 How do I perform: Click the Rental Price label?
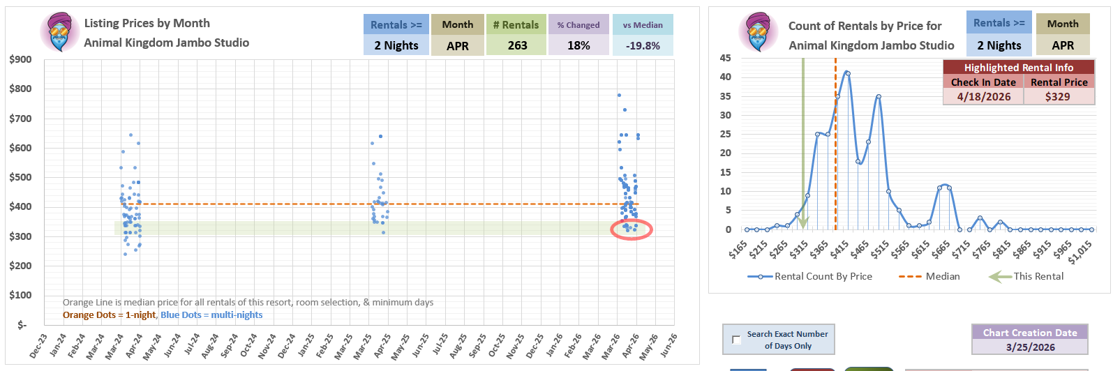(1059, 82)
